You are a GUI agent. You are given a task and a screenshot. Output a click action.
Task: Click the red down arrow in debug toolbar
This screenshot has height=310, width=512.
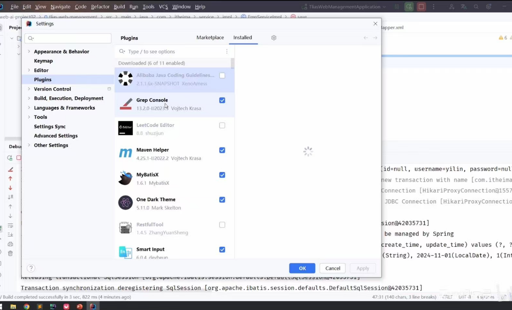(10, 188)
